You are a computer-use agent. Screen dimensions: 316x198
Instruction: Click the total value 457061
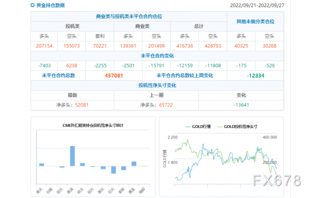[114, 76]
